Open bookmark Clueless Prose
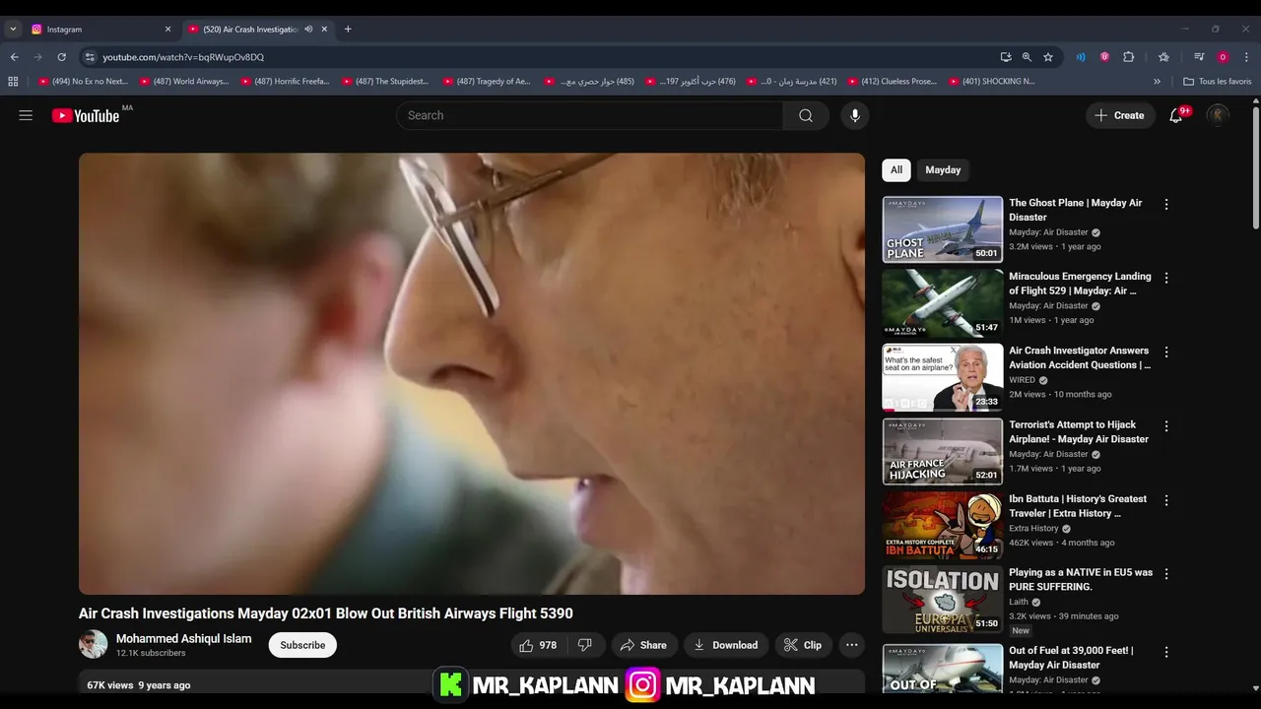This screenshot has height=709, width=1261. click(892, 82)
